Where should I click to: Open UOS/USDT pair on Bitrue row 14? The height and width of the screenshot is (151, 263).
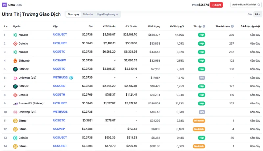pyautogui.click(x=60, y=146)
